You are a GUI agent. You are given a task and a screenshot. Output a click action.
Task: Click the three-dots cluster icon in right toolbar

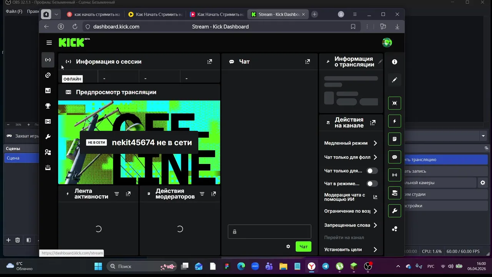coord(394,229)
